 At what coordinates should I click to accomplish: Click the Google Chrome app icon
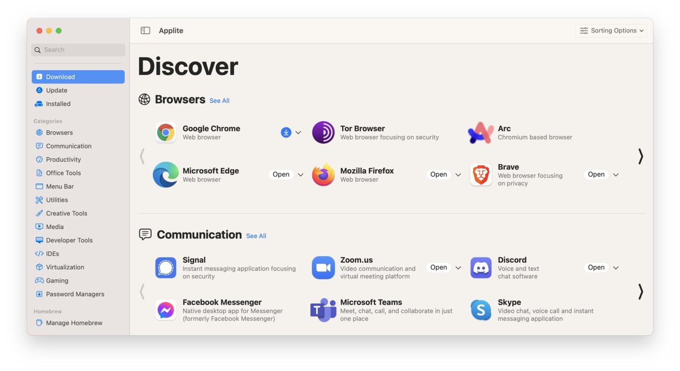point(166,132)
